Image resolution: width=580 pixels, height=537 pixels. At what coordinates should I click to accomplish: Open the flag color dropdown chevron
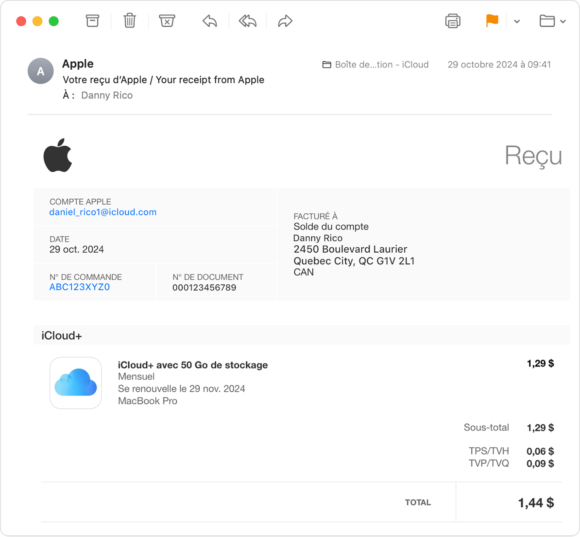[516, 21]
